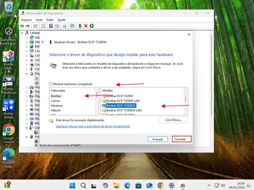Click the Forward arrow in Device Manager toolbar
254x190 pixels.
click(x=28, y=26)
